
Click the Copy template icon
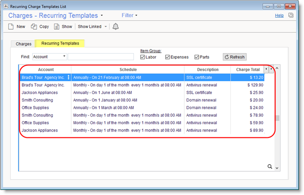click(34, 27)
